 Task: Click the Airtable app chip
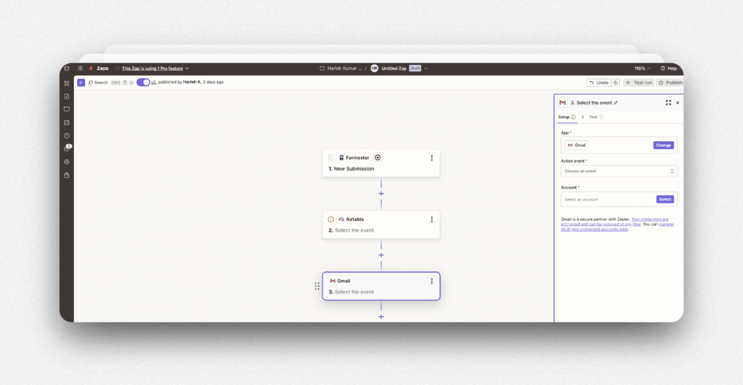(351, 219)
